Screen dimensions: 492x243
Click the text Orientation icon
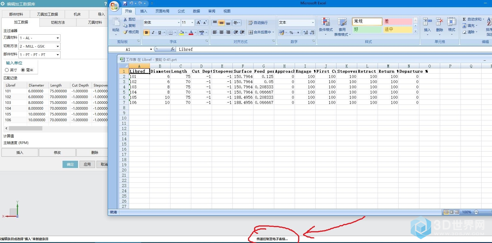click(x=236, y=23)
